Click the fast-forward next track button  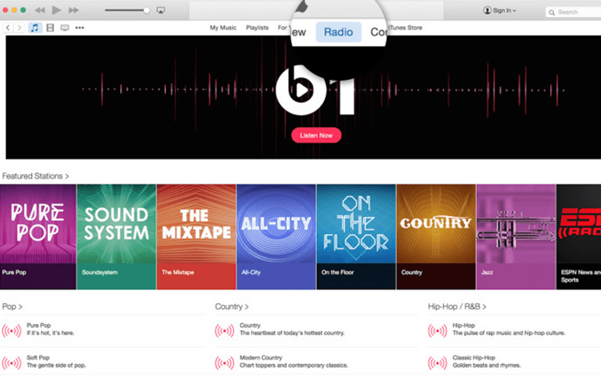[73, 10]
